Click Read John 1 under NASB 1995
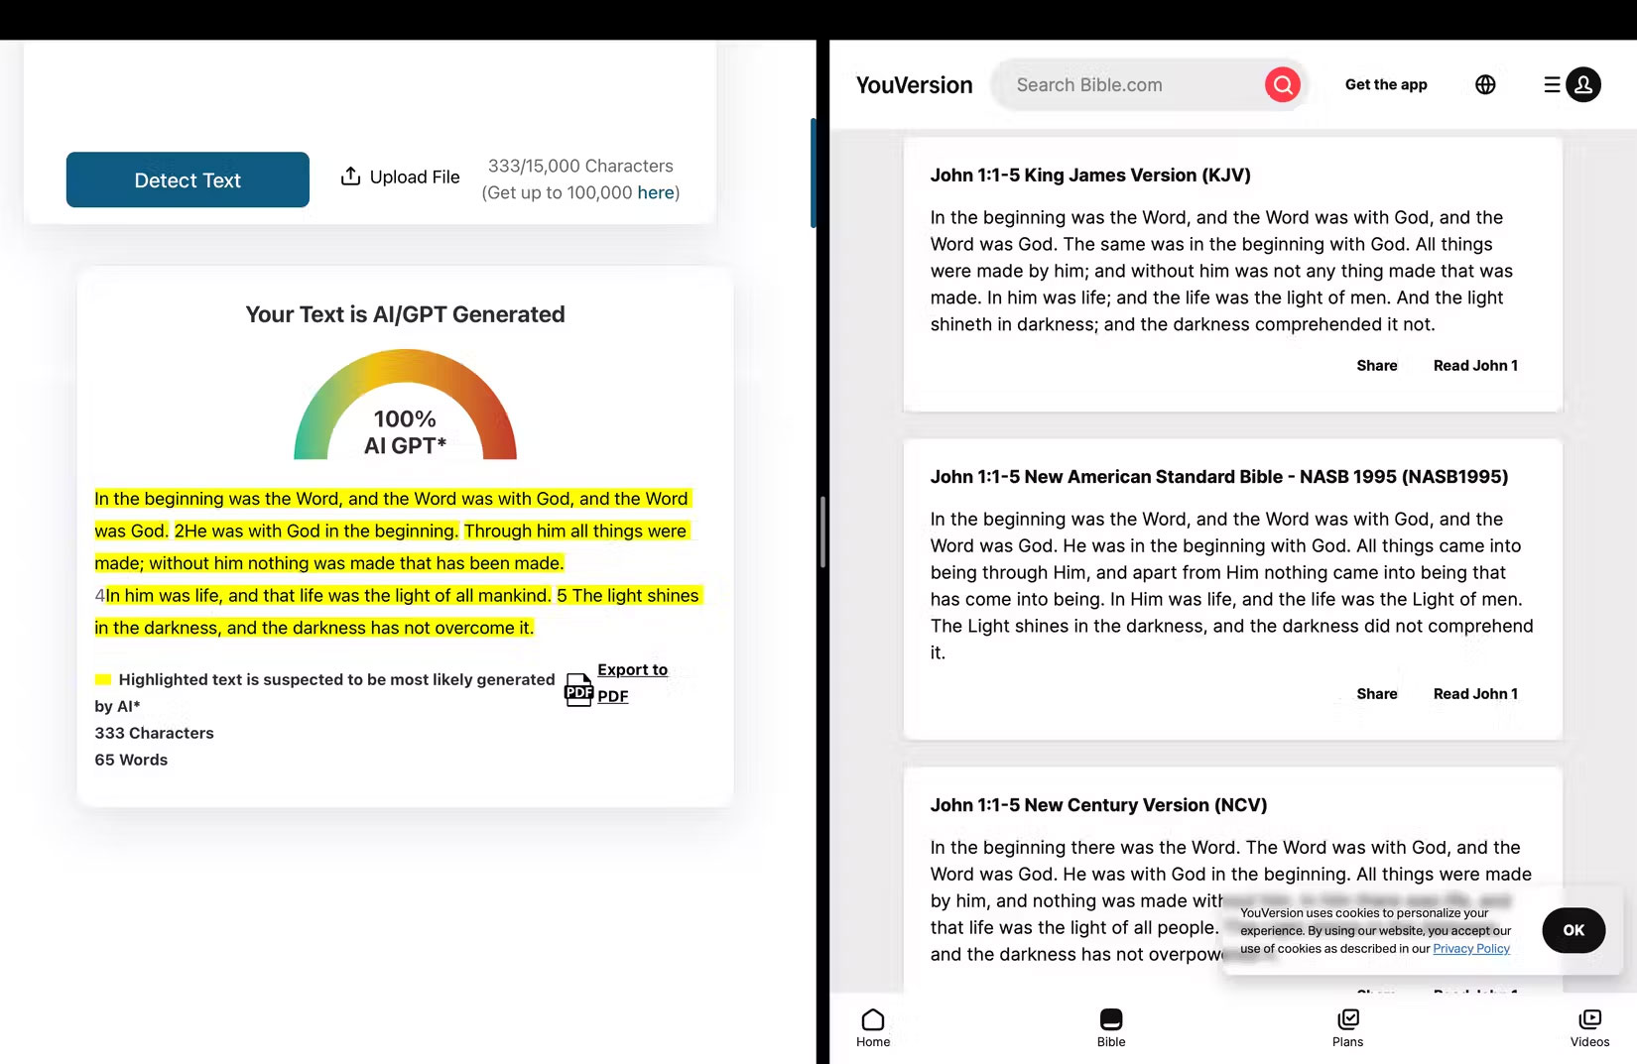1637x1064 pixels. (1474, 693)
